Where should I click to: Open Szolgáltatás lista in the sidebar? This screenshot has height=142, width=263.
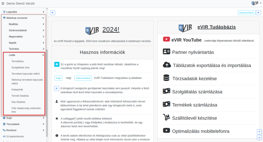[x=20, y=67]
